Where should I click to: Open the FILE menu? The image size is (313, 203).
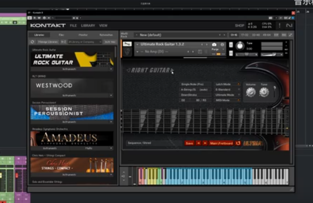pyautogui.click(x=73, y=26)
